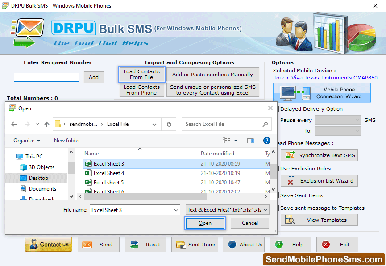Click the Reset arrows button
The height and width of the screenshot is (266, 386).
145,245
